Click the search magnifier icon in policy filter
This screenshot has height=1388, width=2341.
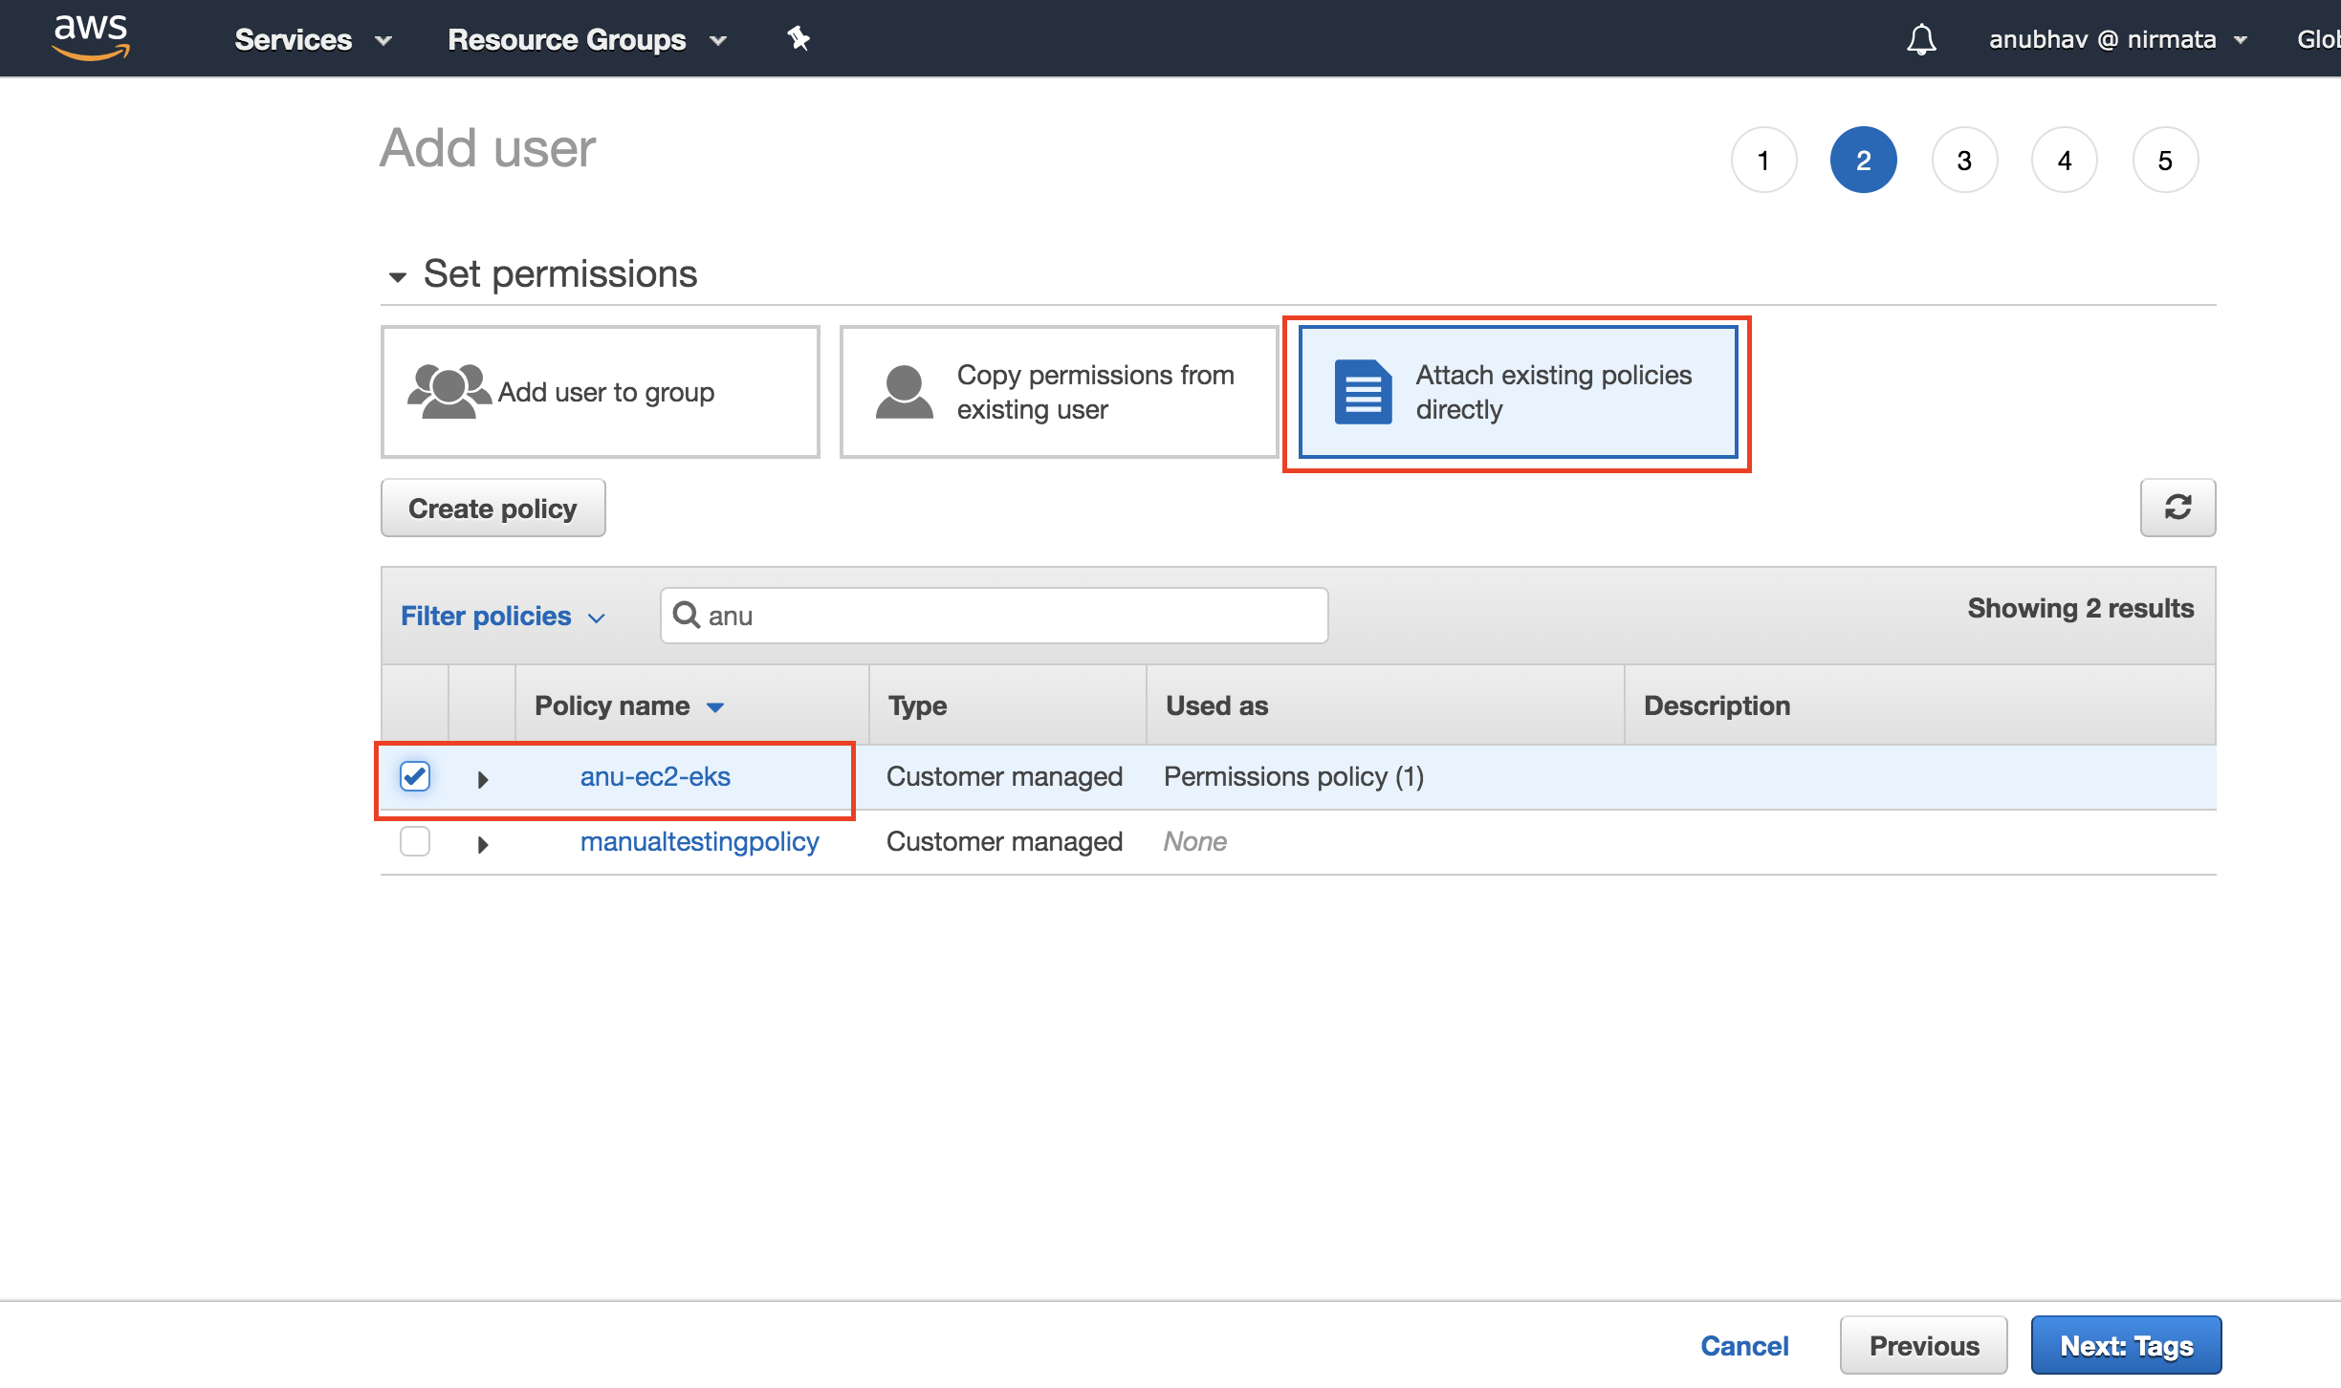pyautogui.click(x=687, y=615)
